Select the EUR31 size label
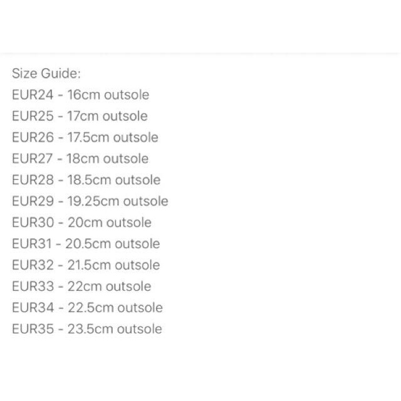The height and width of the screenshot is (401, 401). 31,244
